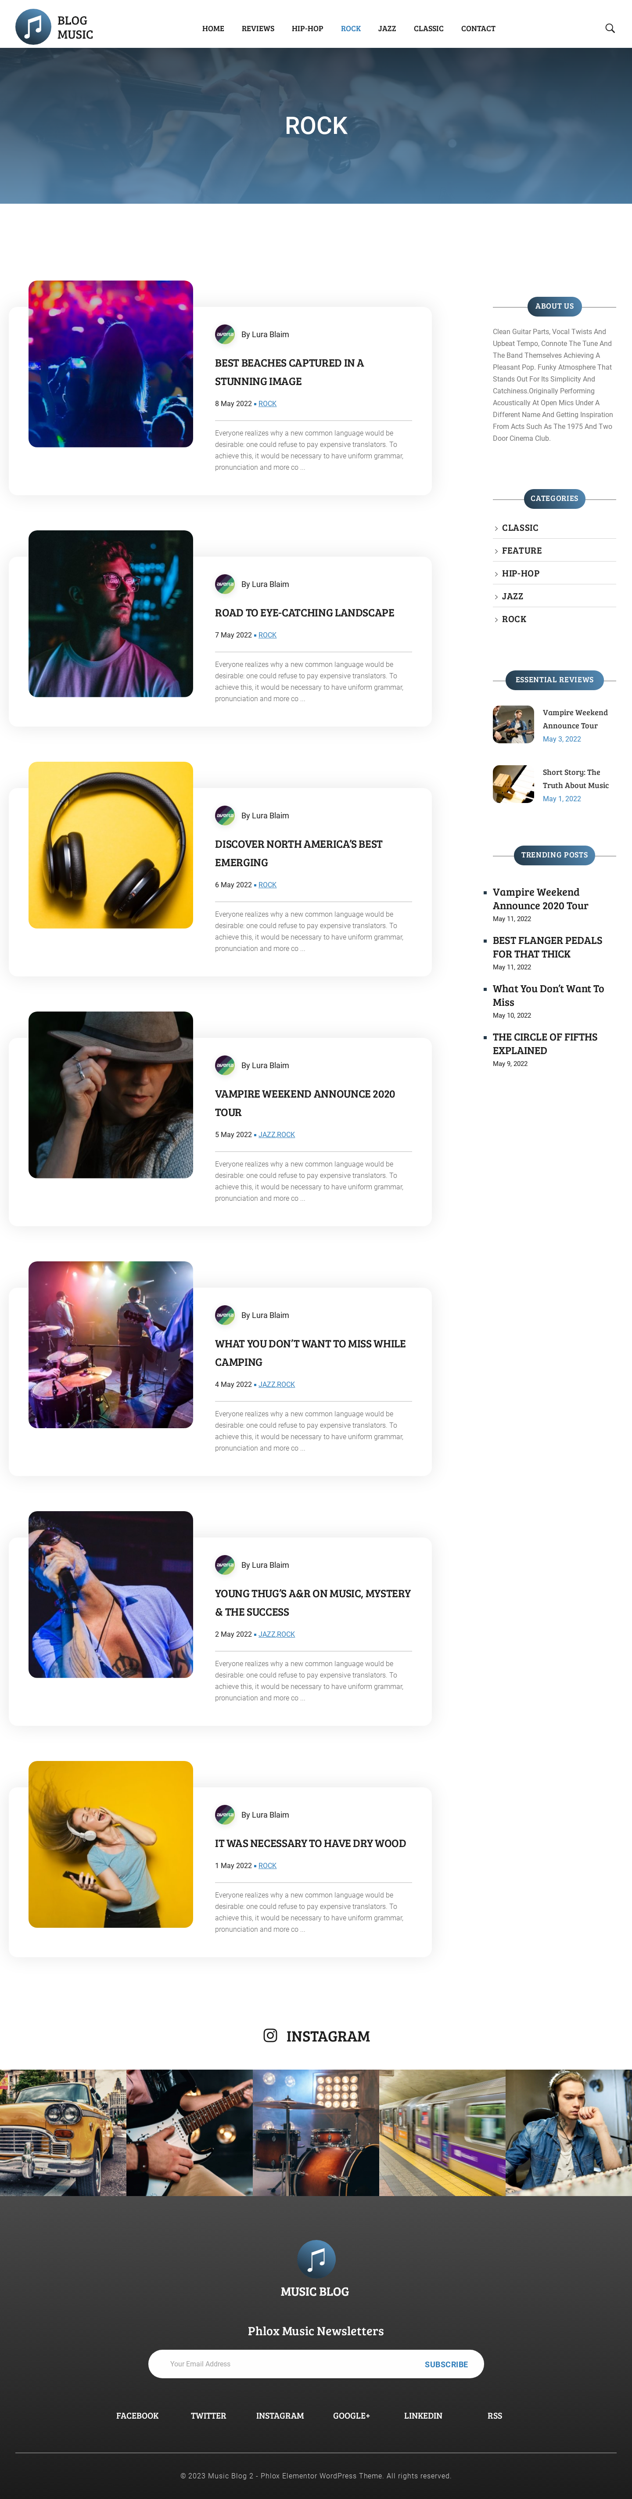
Task: Open the yellow taxi Instagram photo
Action: 63,2132
